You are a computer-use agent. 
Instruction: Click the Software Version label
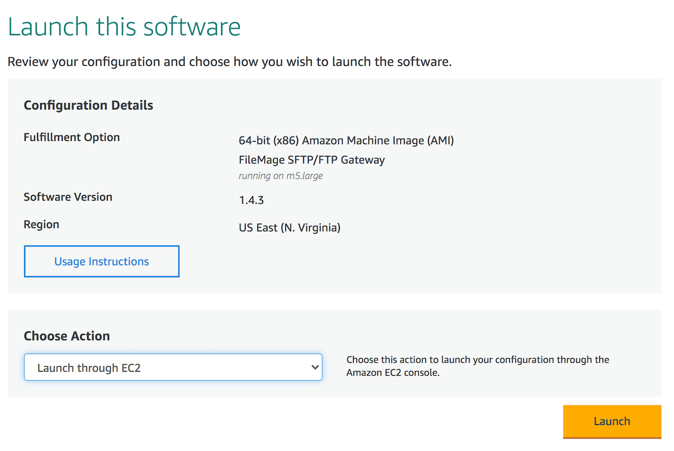pyautogui.click(x=68, y=197)
